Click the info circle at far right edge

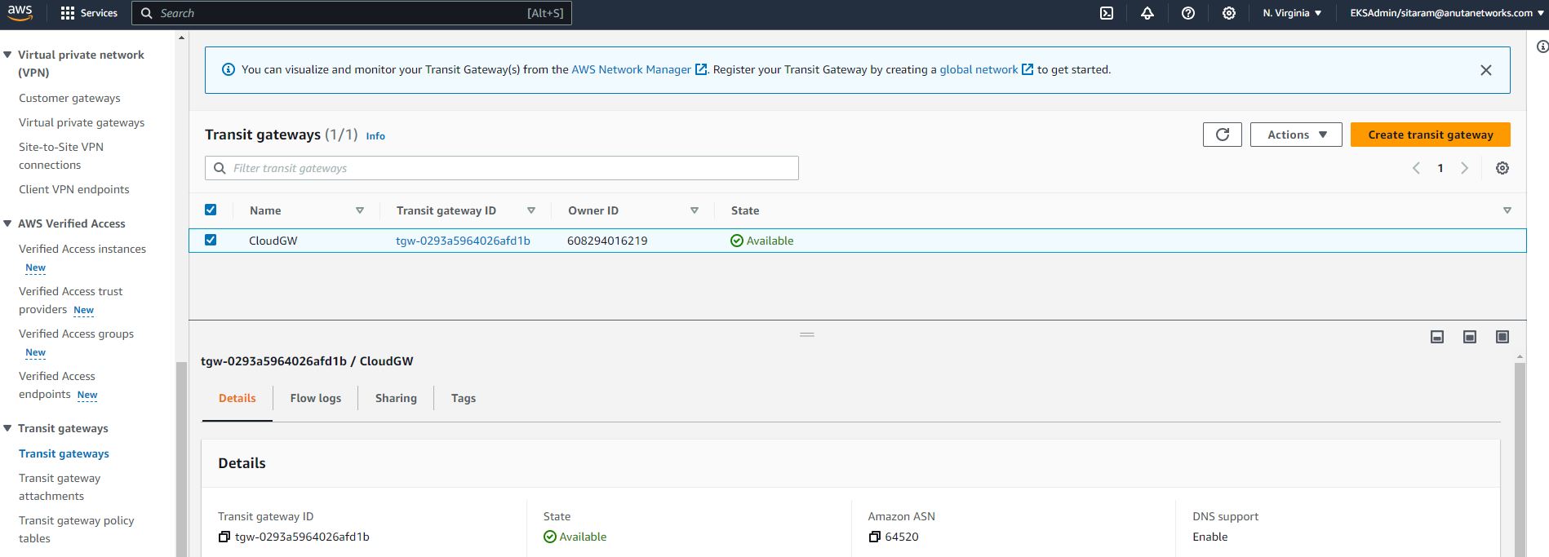(1542, 46)
